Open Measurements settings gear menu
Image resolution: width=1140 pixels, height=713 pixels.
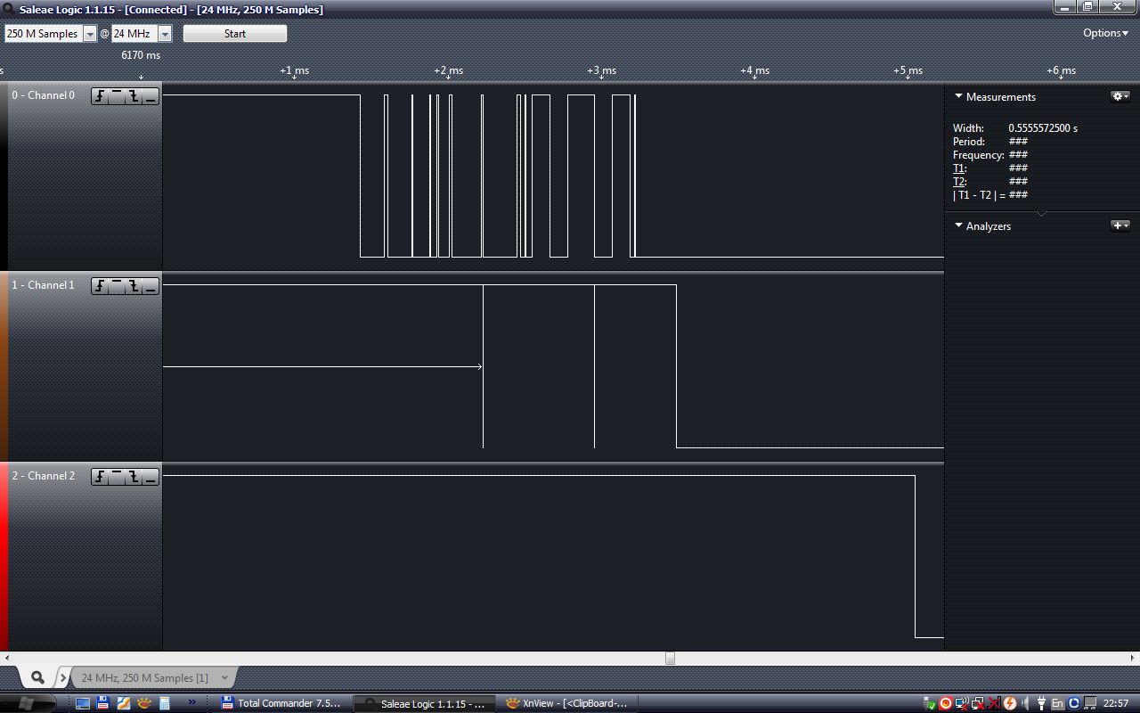coord(1120,96)
